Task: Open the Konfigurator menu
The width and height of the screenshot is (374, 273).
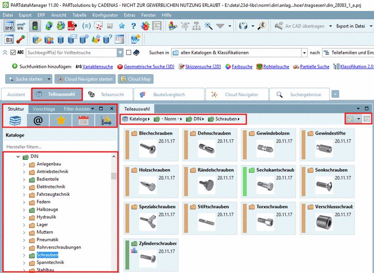Action: (105, 15)
